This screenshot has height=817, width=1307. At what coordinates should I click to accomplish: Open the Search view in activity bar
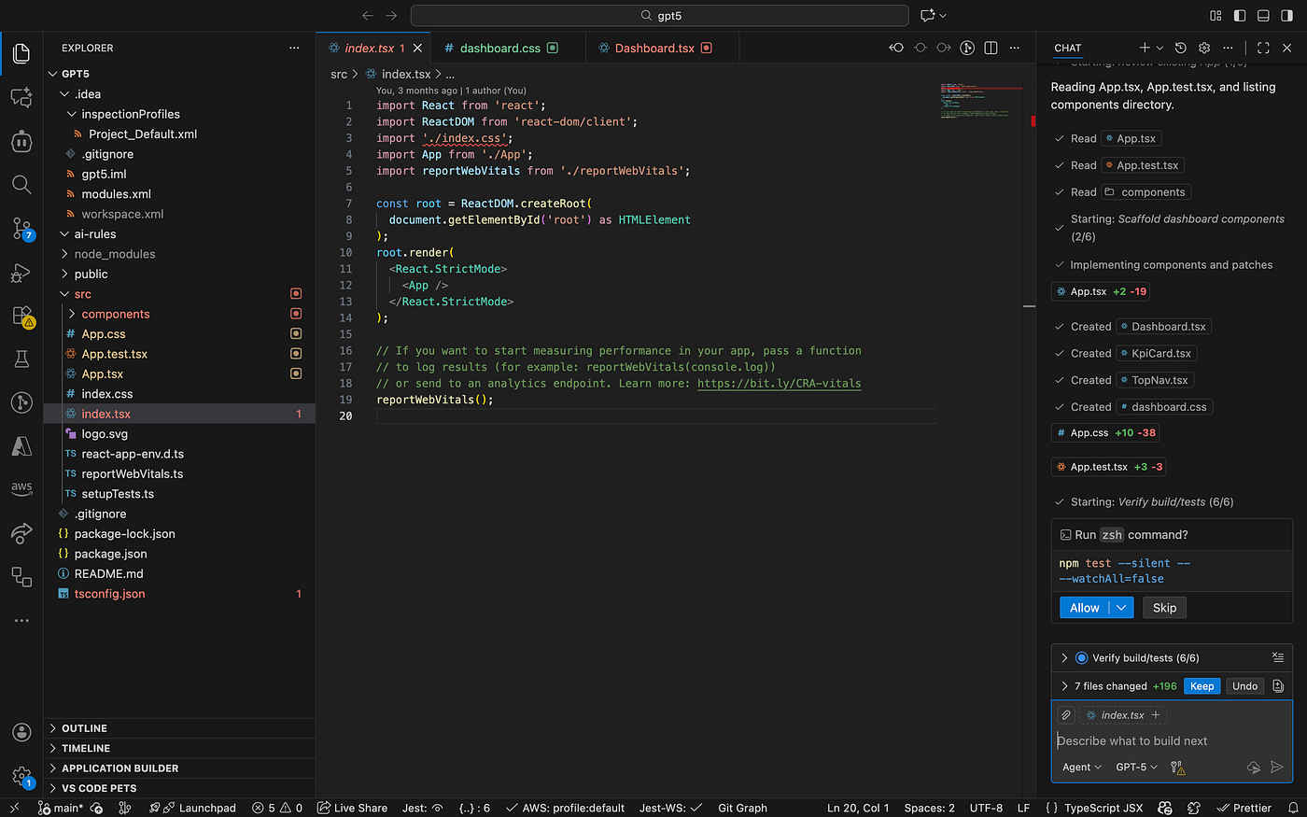coord(21,184)
